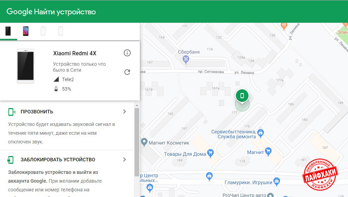Screen dimensions: 348x197
Task: Click building number 177 on the map
Action: tap(234, 113)
